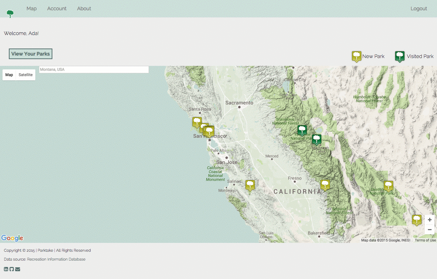The width and height of the screenshot is (437, 279).
Task: Go to the Account page
Action: click(57, 8)
